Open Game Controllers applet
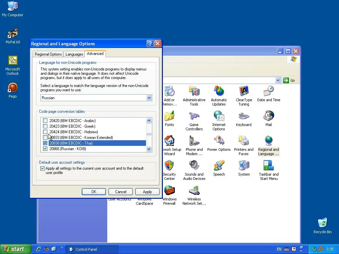Image resolution: width=339 pixels, height=254 pixels. click(x=194, y=121)
